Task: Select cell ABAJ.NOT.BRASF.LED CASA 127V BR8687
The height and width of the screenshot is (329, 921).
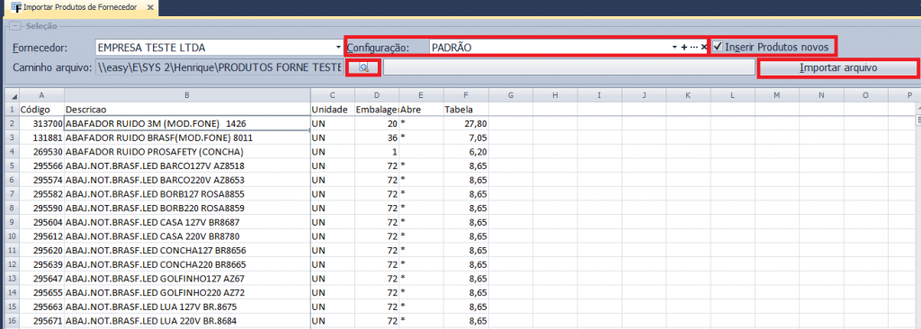Action: (x=187, y=222)
